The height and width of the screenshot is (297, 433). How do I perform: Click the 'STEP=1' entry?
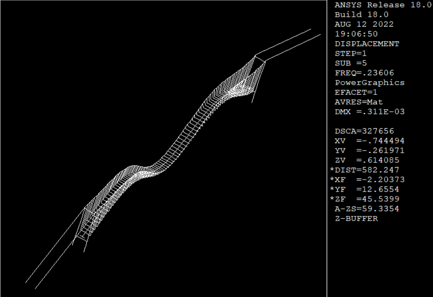(x=351, y=54)
